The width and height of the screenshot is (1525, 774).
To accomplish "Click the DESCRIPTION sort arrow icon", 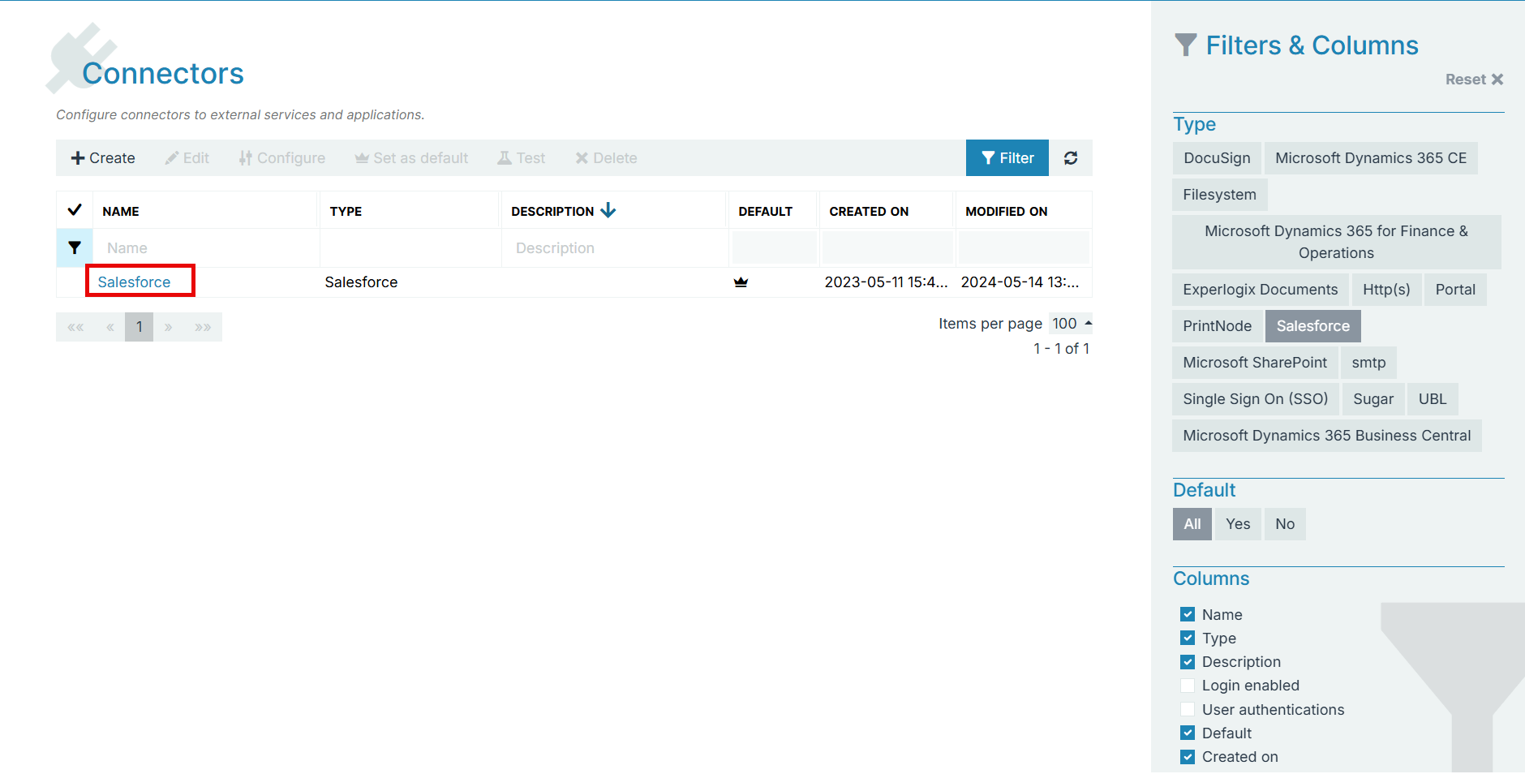I will click(x=608, y=210).
